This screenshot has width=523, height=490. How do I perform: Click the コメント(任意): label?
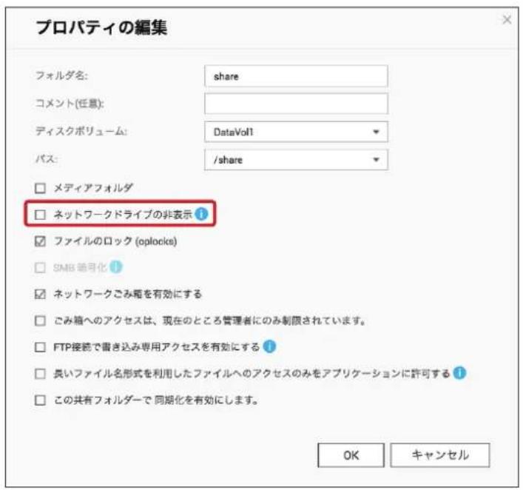(70, 104)
